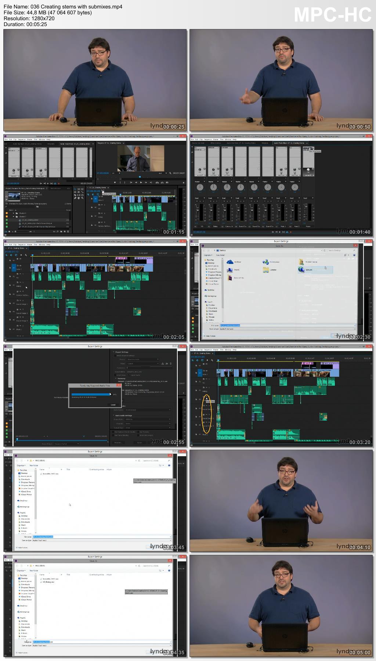Click the rendering progress bar in 00:02:55 frame

click(91, 394)
